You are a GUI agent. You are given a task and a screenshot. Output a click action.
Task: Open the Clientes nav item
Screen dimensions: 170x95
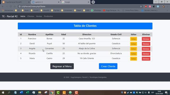[x=31, y=16]
